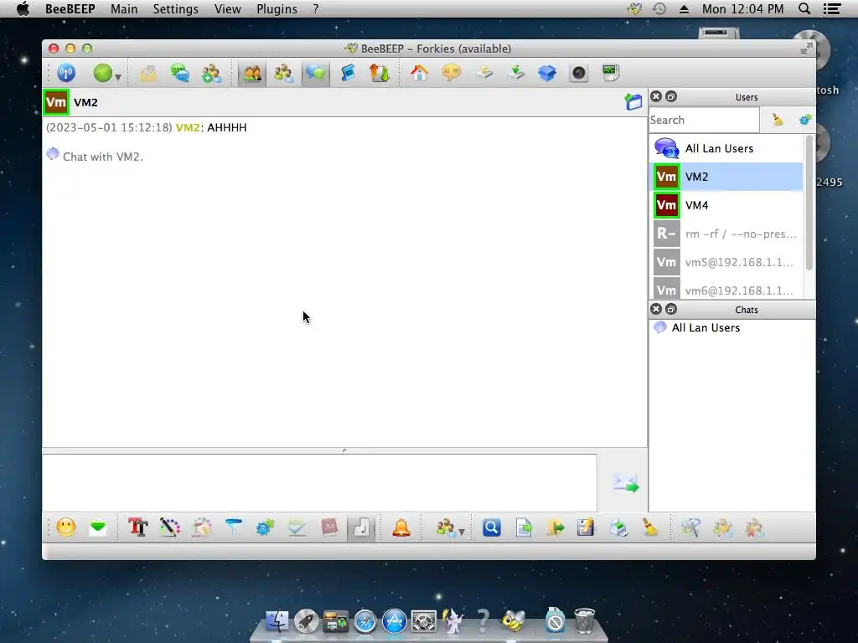
Task: Click the orange quote bubble icon
Action: click(x=451, y=73)
